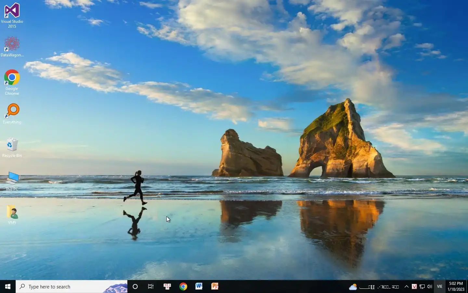
Task: Open Task View on the taskbar
Action: [x=151, y=286]
